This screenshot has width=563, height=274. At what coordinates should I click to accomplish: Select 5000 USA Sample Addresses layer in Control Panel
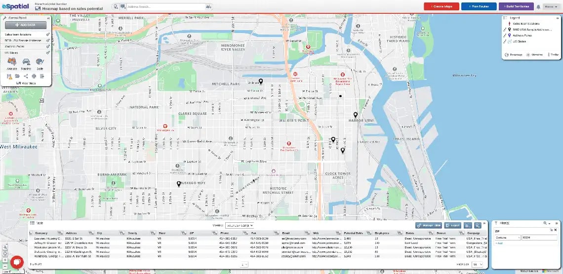tap(24, 40)
